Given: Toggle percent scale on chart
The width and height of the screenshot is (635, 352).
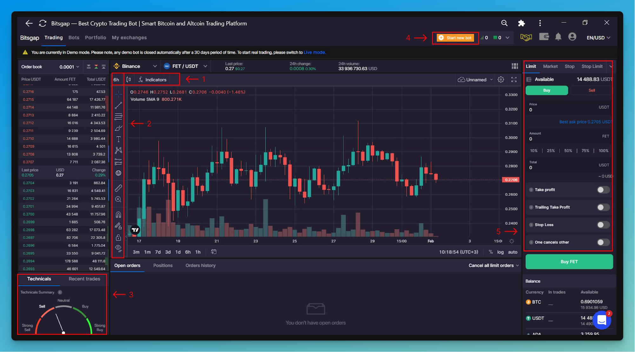Looking at the screenshot, I should click(x=491, y=252).
